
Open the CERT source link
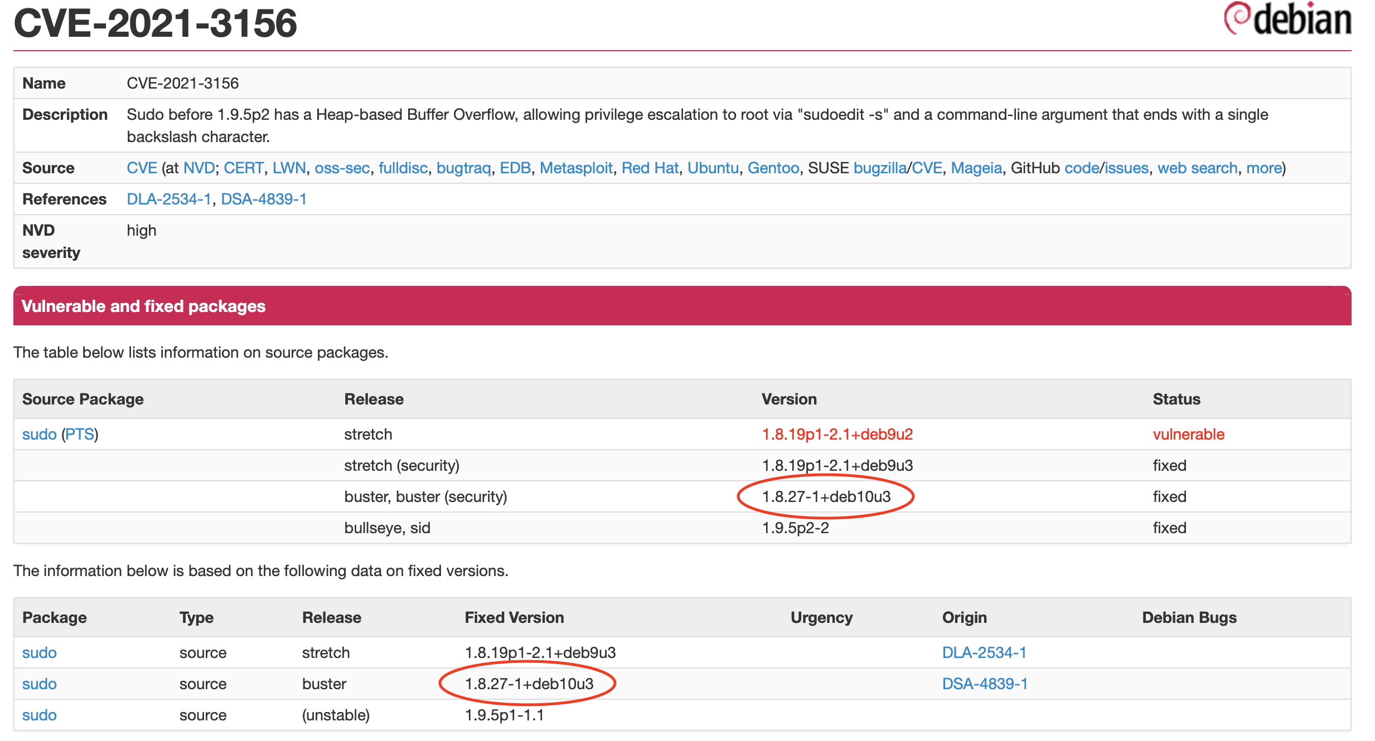243,168
